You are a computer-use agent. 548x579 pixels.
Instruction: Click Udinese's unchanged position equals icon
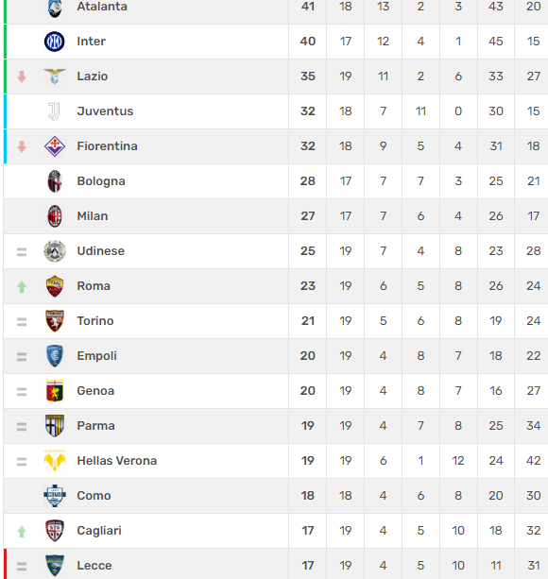(22, 252)
